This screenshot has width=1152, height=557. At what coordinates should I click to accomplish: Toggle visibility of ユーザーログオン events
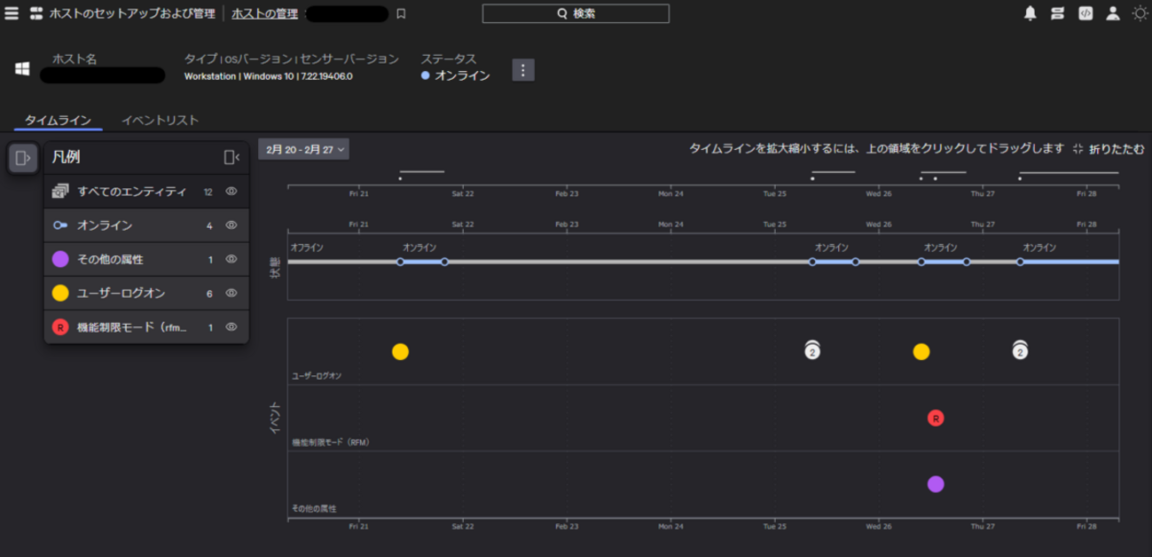pyautogui.click(x=231, y=294)
